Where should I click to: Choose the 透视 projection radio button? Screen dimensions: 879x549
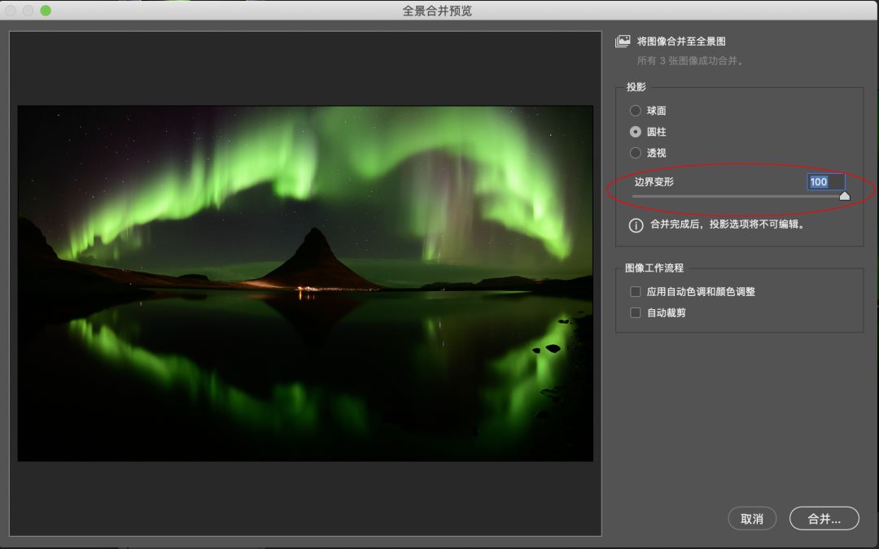[x=636, y=153]
